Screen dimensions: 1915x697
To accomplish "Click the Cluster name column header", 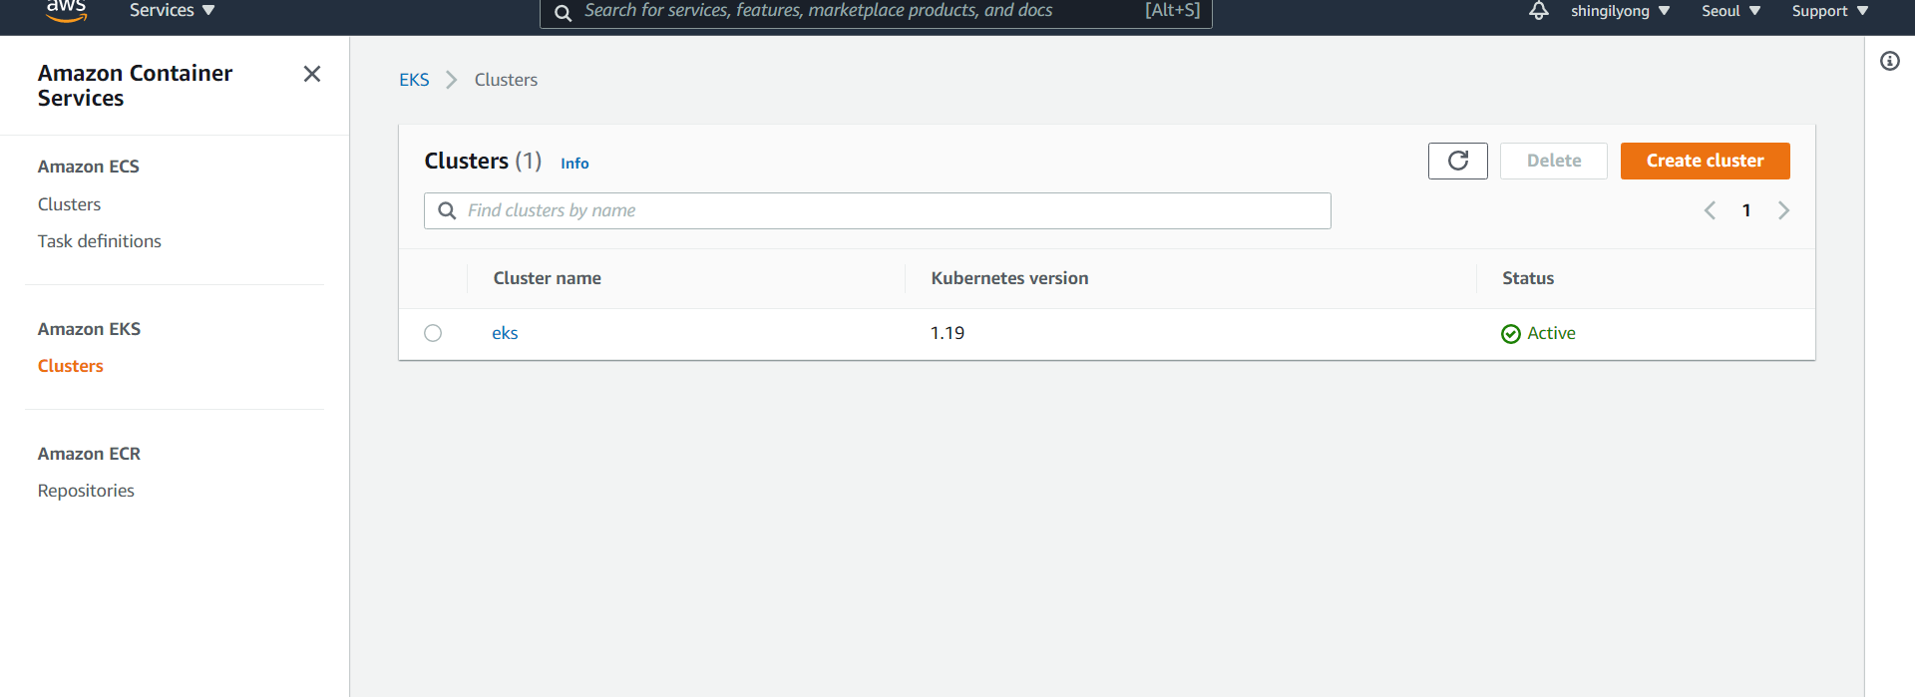I will click(x=548, y=278).
